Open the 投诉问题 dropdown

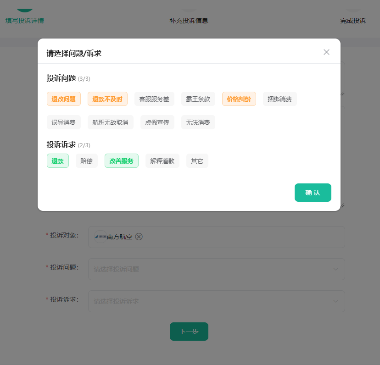click(216, 269)
